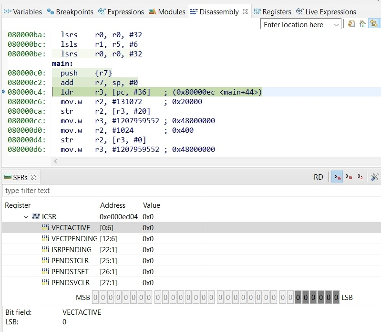This screenshot has width=381, height=332.
Task: Select the PENDSTCLR bit field row
Action: coord(191,260)
